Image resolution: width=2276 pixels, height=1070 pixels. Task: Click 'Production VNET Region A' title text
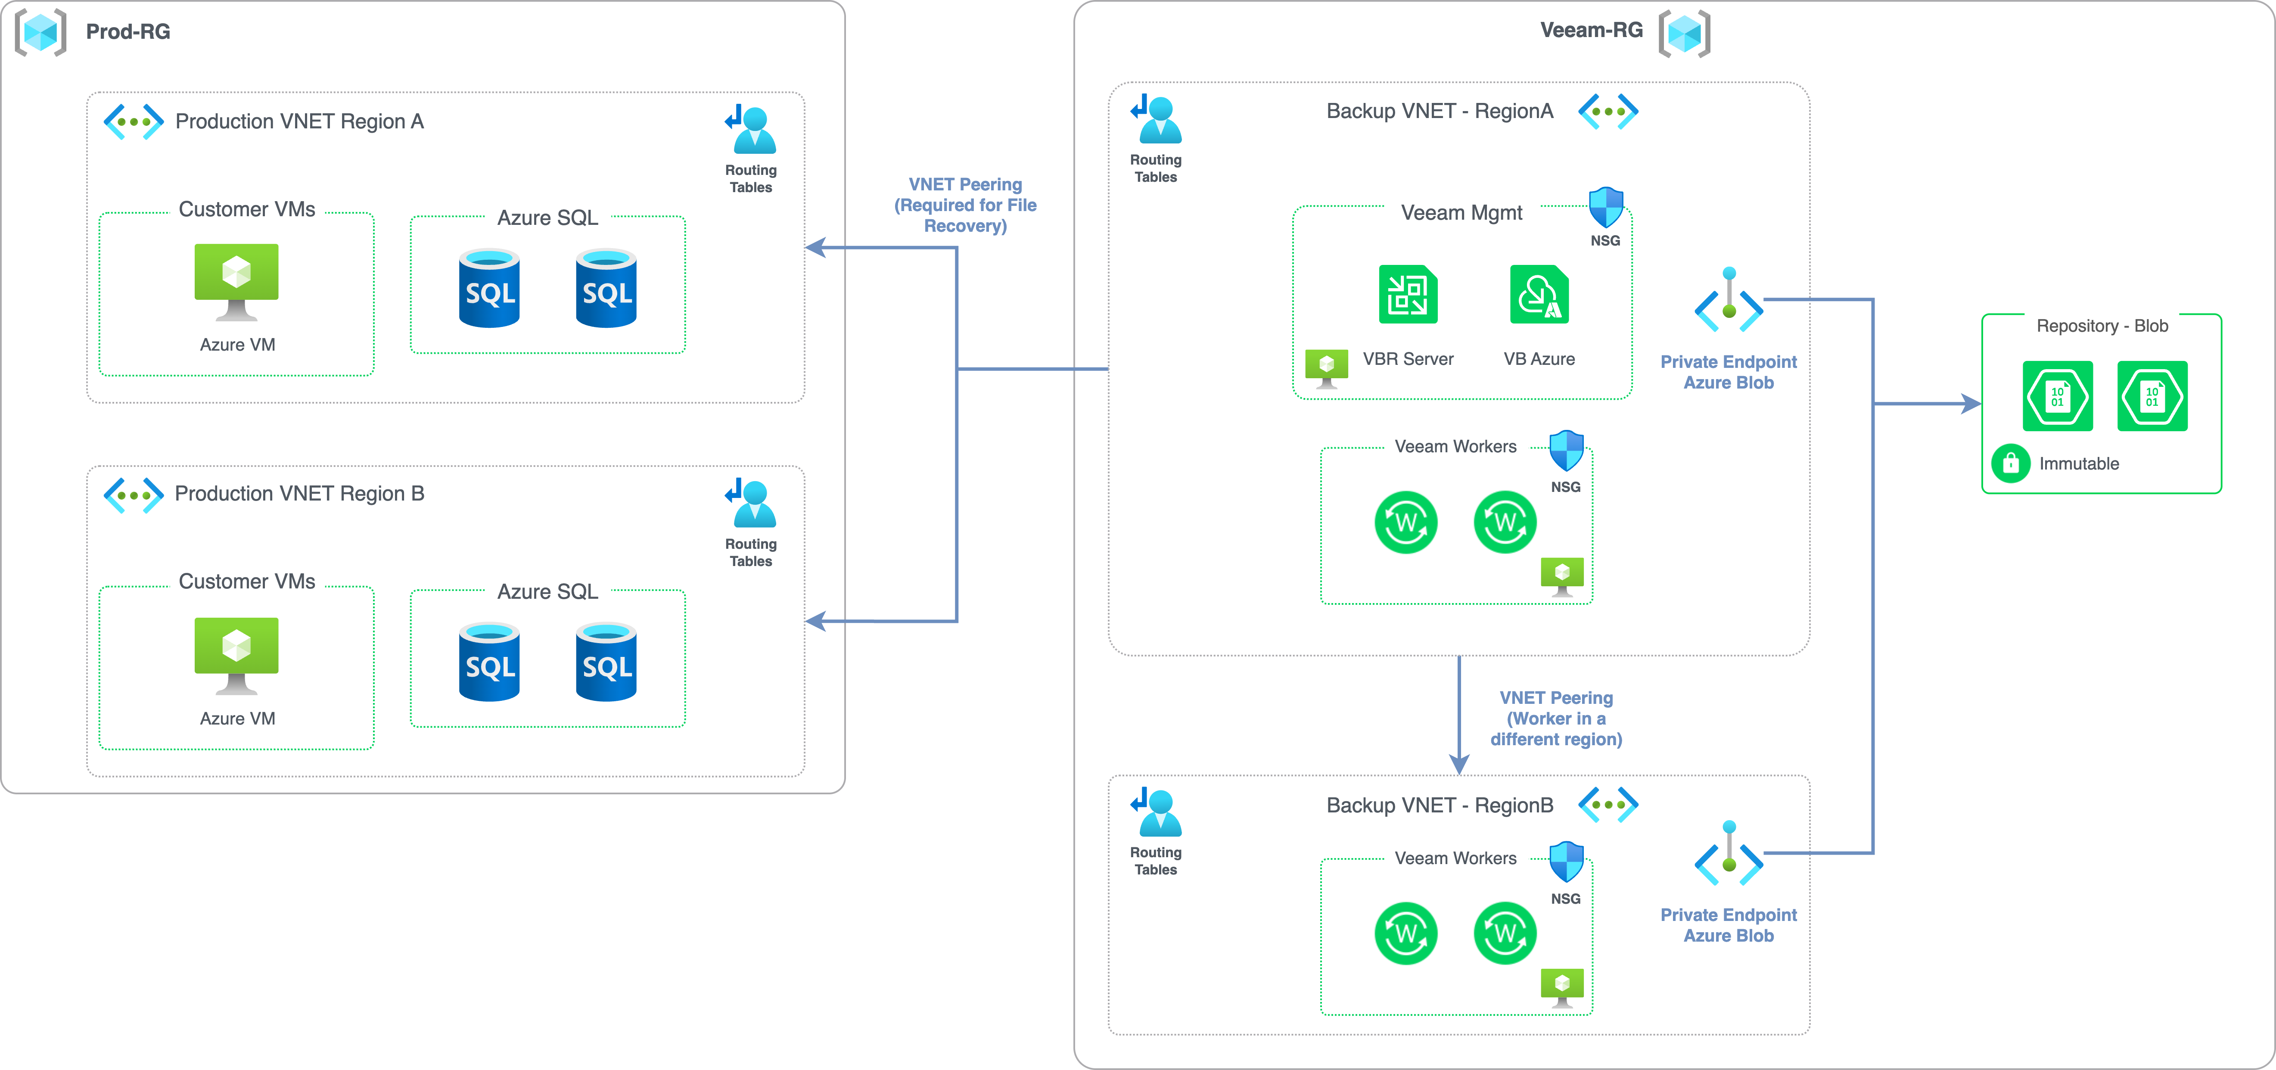pos(299,122)
